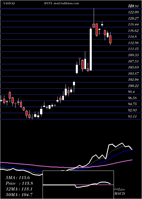Click the 12MA : 113.1 readout

coord(19,189)
